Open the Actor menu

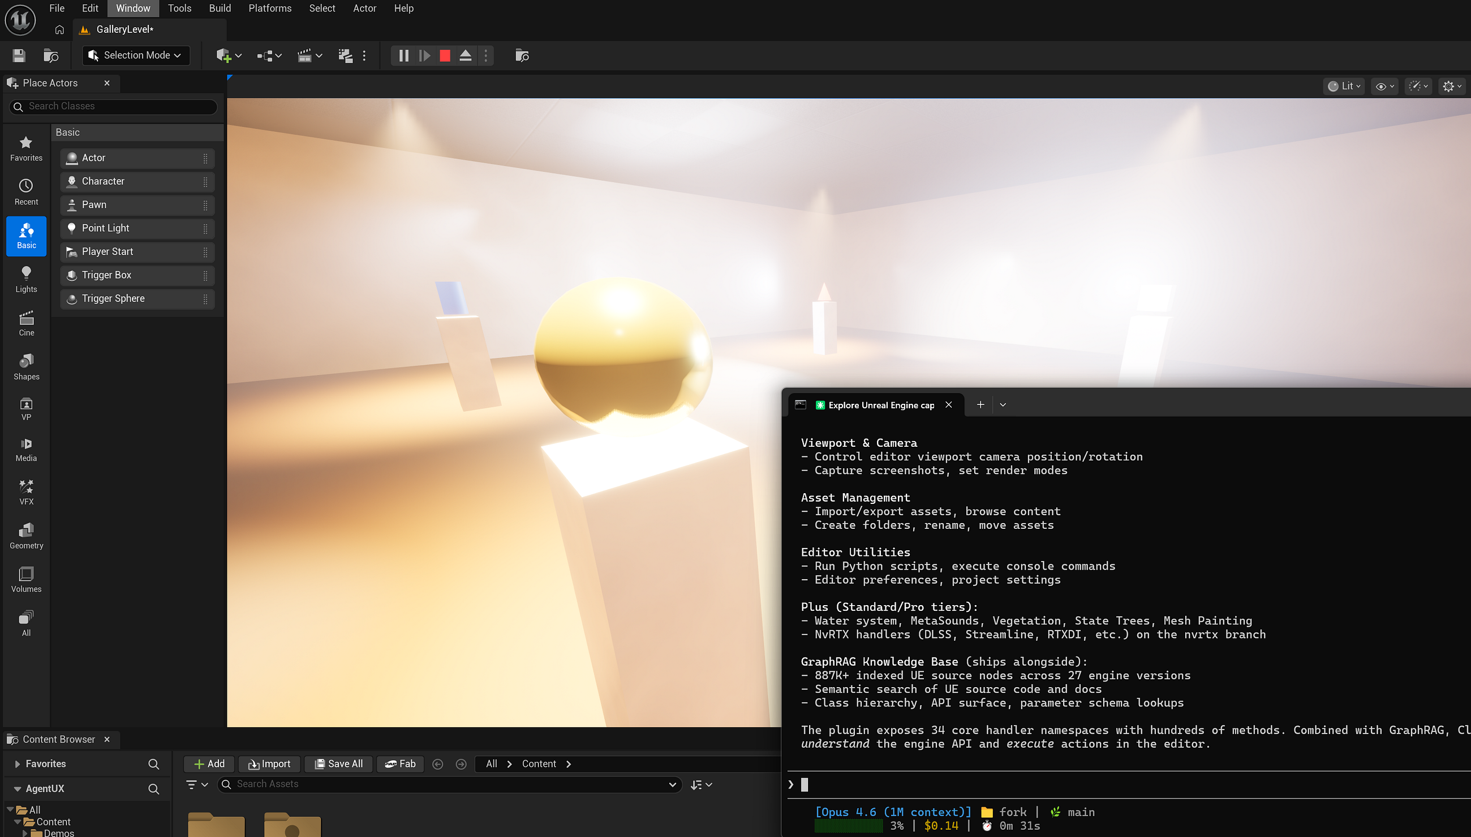(364, 8)
